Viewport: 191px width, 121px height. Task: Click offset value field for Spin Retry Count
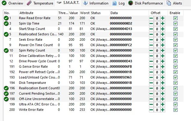click(x=157, y=51)
